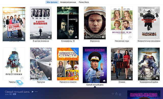This screenshot has width=163, height=99.
Task: Click cloud icon on Омерзительная восьмерка poster
Action: (x=157, y=37)
